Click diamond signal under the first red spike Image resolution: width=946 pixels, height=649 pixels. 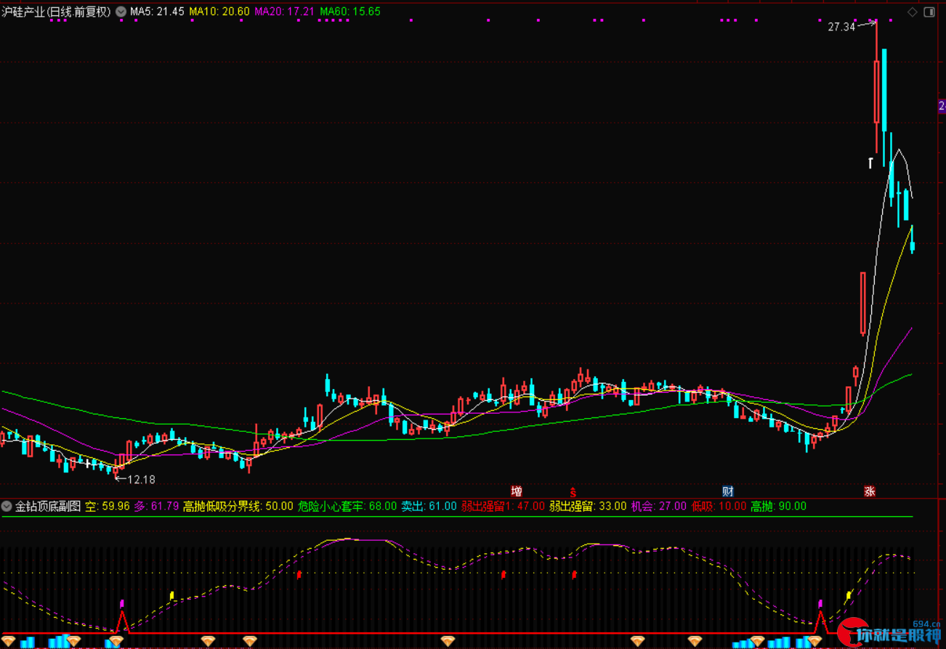pos(116,641)
